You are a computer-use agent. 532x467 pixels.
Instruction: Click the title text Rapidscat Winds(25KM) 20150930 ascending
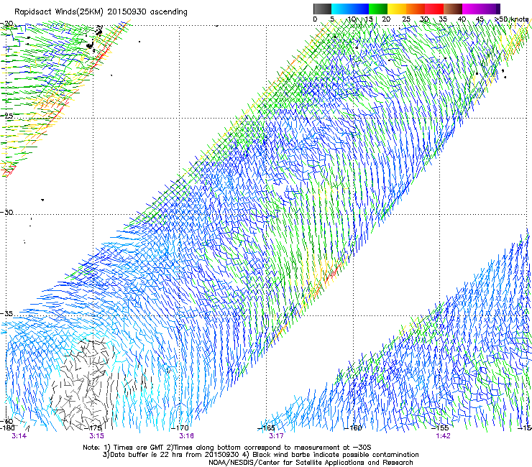(x=101, y=12)
